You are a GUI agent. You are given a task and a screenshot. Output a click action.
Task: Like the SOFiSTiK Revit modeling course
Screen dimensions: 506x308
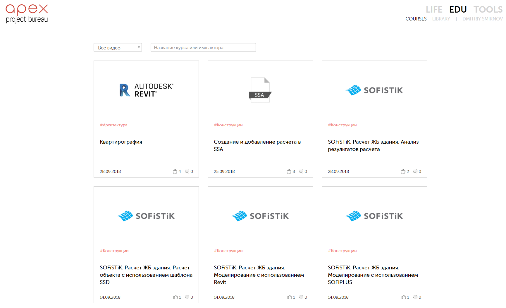coord(290,297)
